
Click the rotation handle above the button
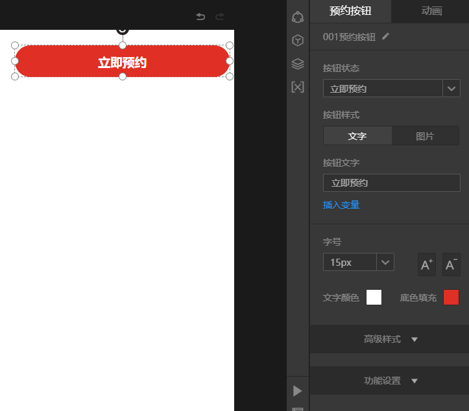(x=123, y=30)
